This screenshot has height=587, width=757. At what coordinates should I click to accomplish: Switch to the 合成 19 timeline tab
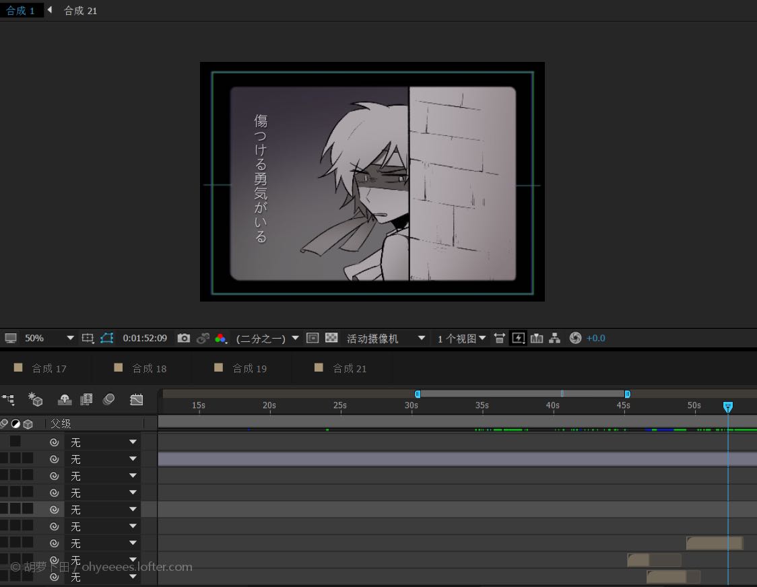pos(250,369)
